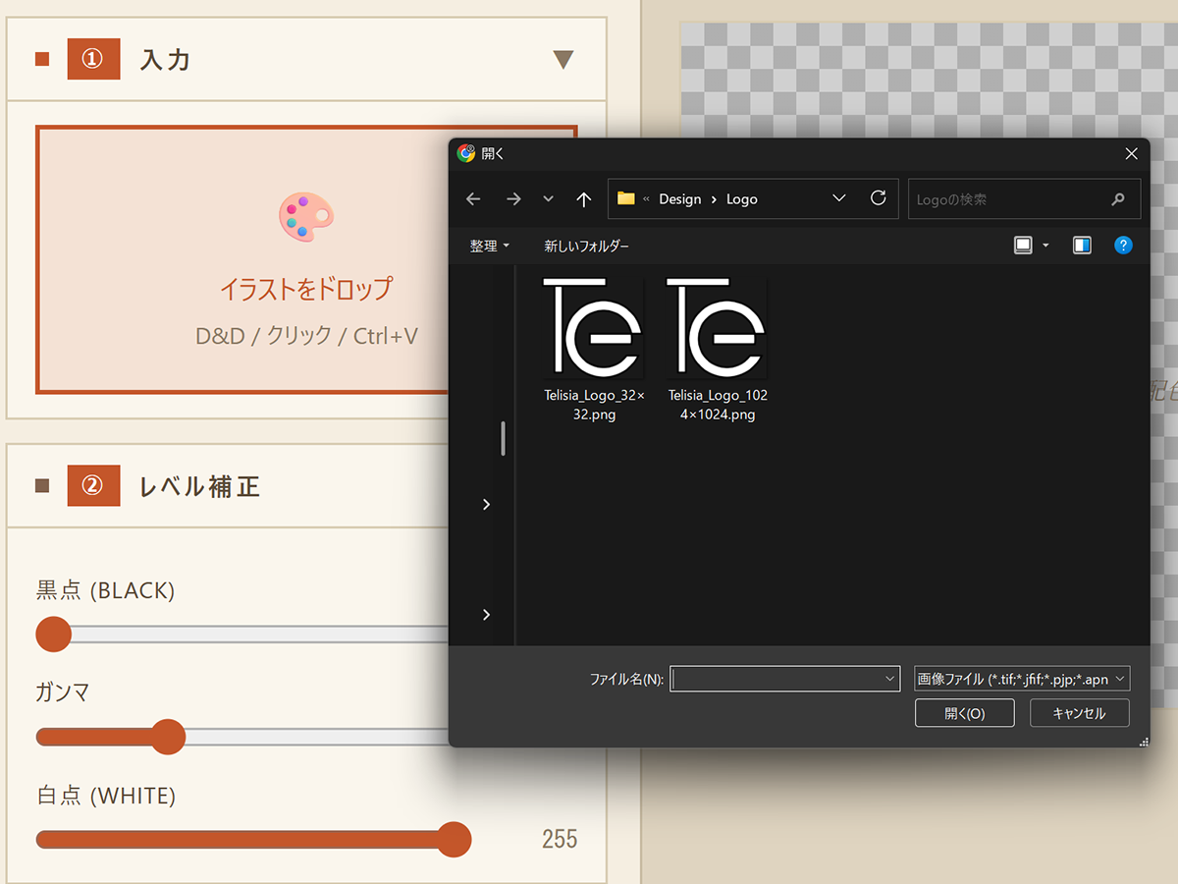1178x884 pixels.
Task: Change view layout icon in dialog
Action: coord(1024,246)
